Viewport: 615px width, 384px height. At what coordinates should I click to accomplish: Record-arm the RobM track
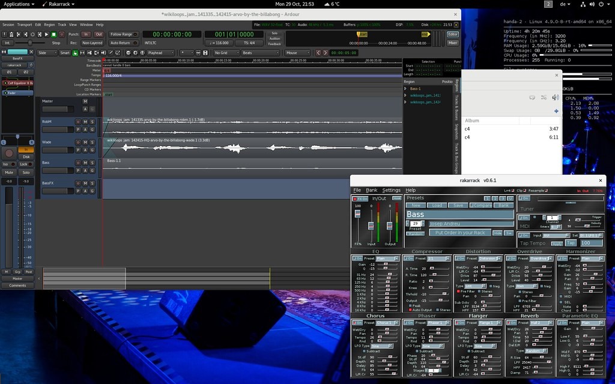click(78, 122)
